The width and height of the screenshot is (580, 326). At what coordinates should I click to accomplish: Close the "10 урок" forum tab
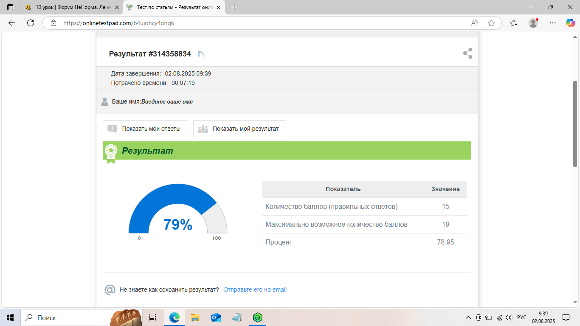click(x=117, y=7)
